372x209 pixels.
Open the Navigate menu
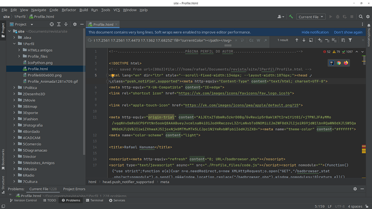(x=39, y=10)
